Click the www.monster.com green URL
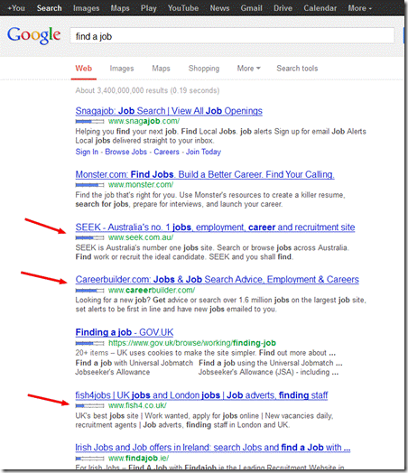This screenshot has width=408, height=473. pyautogui.click(x=141, y=185)
